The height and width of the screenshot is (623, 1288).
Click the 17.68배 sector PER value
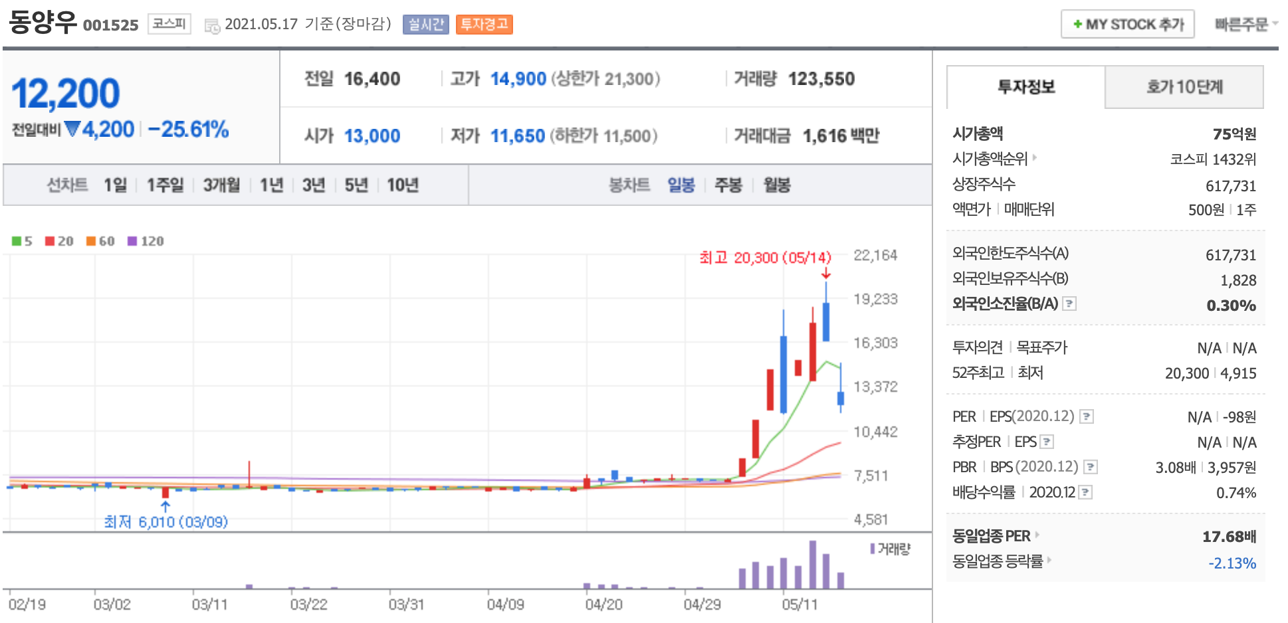(1229, 536)
